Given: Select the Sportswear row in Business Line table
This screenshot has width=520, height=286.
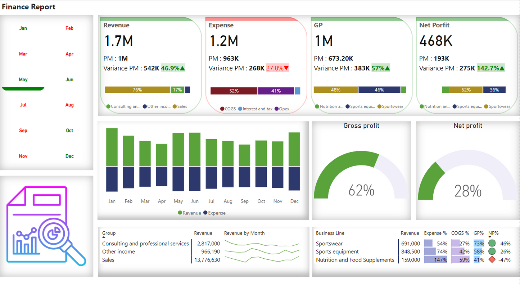Looking at the screenshot, I should coord(329,244).
